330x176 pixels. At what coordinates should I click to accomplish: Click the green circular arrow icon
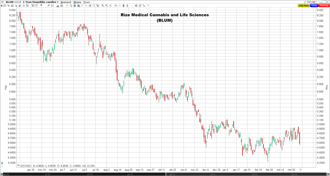[x=62, y=5]
